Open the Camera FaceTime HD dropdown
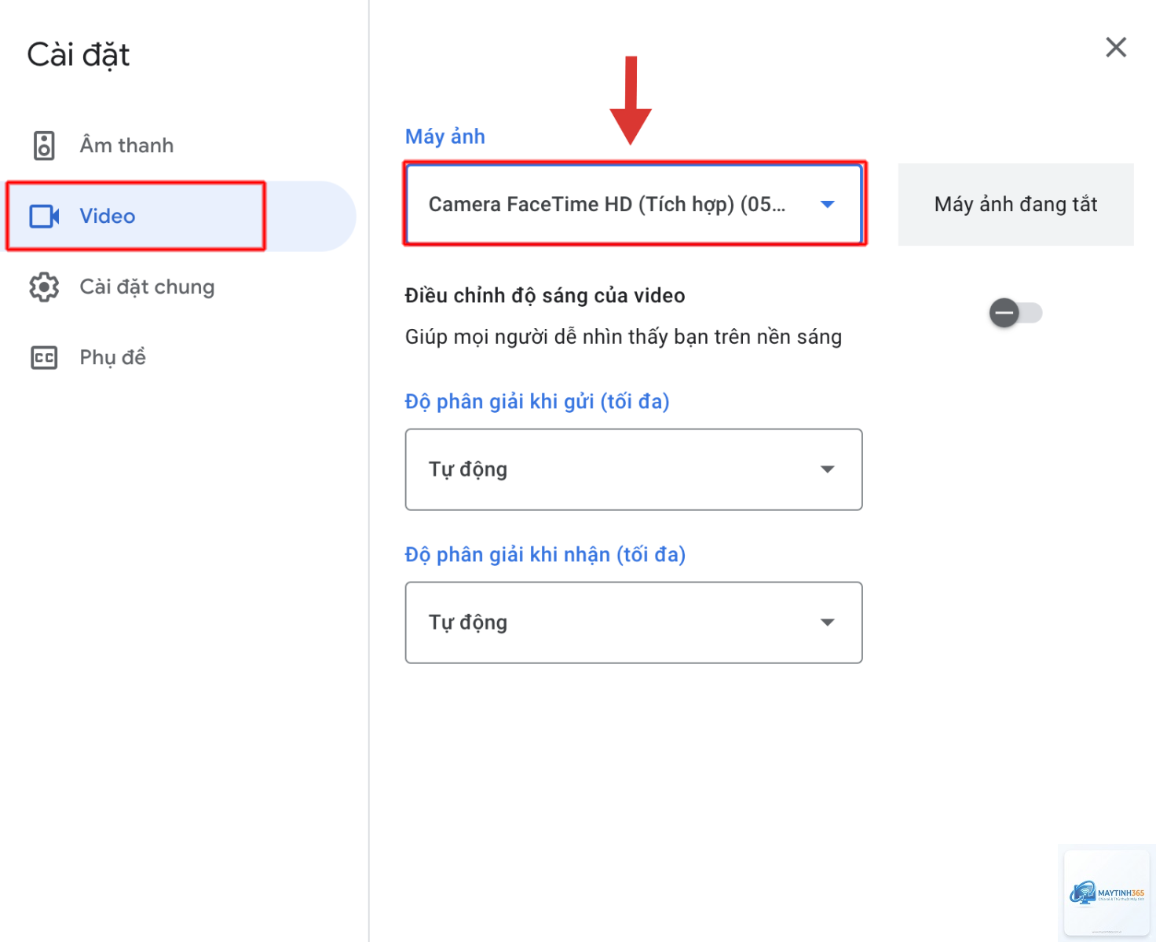Viewport: 1156px width, 942px height. (x=634, y=204)
